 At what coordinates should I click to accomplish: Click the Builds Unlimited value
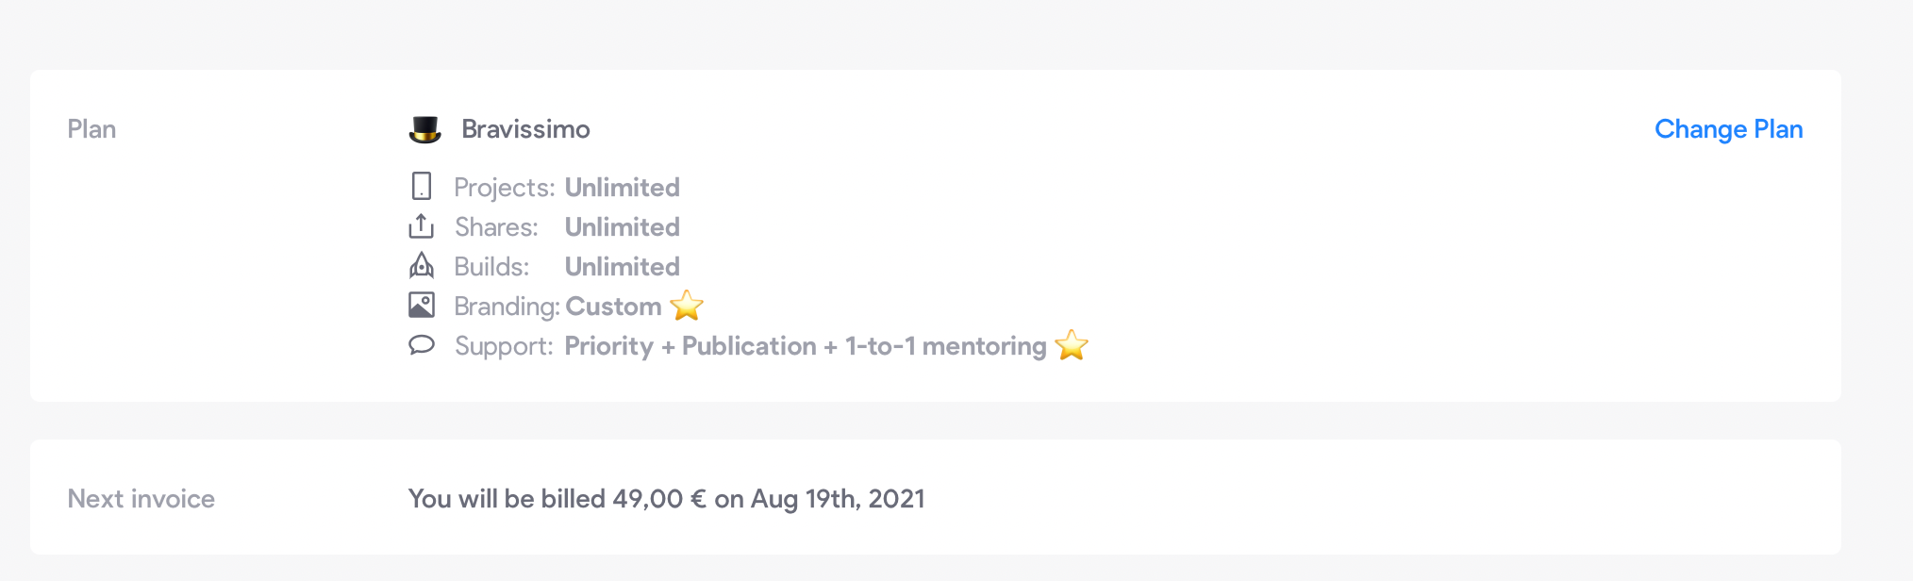pyautogui.click(x=623, y=267)
